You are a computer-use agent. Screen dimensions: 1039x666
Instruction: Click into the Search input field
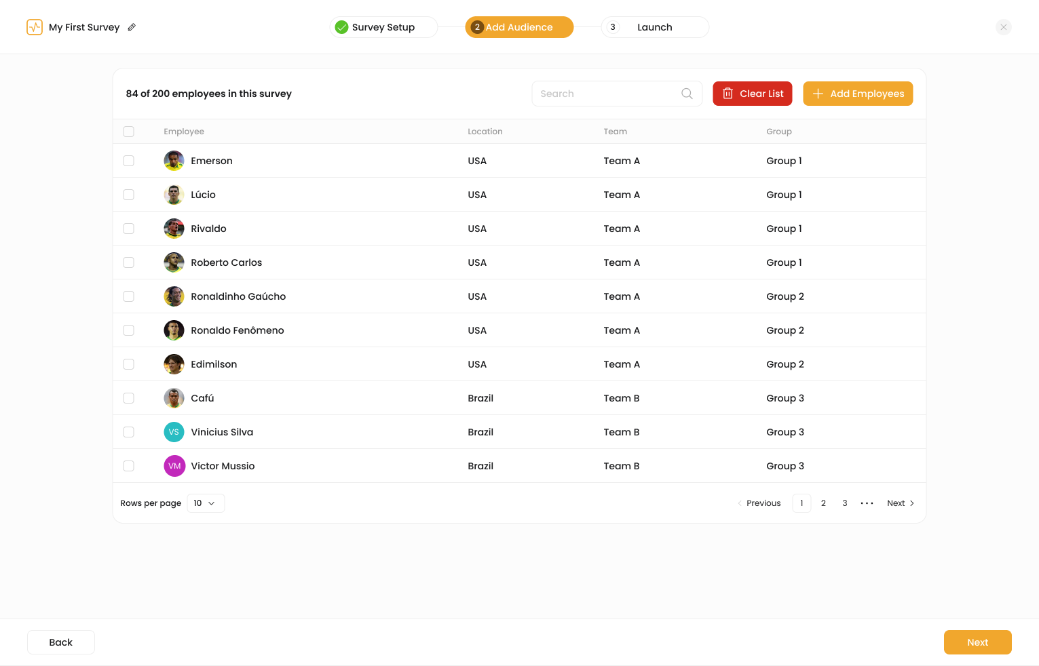(x=607, y=94)
